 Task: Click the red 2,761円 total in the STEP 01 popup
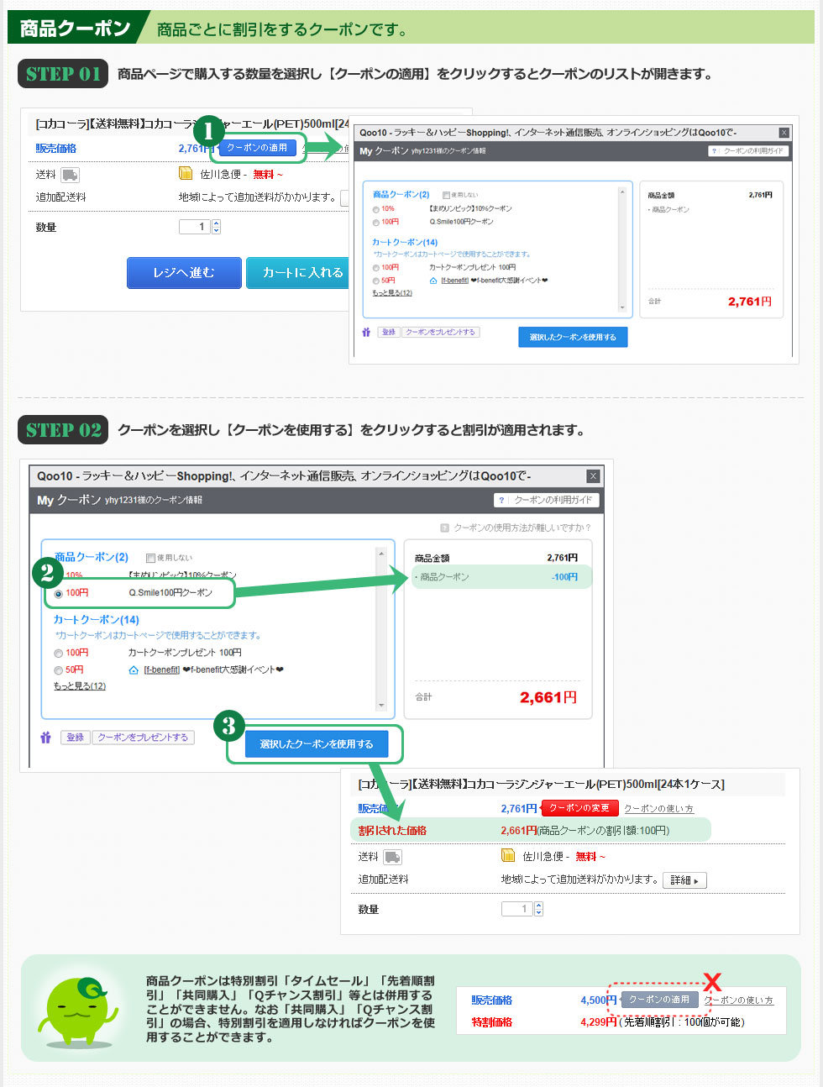750,302
